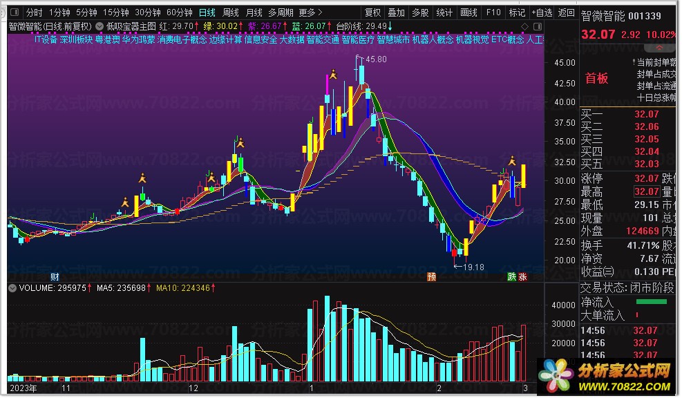682x398 pixels.
Task: Click the 买一 bid price 32.07
Action: click(646, 114)
